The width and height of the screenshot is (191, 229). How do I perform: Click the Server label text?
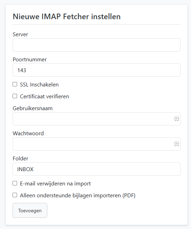pyautogui.click(x=20, y=35)
